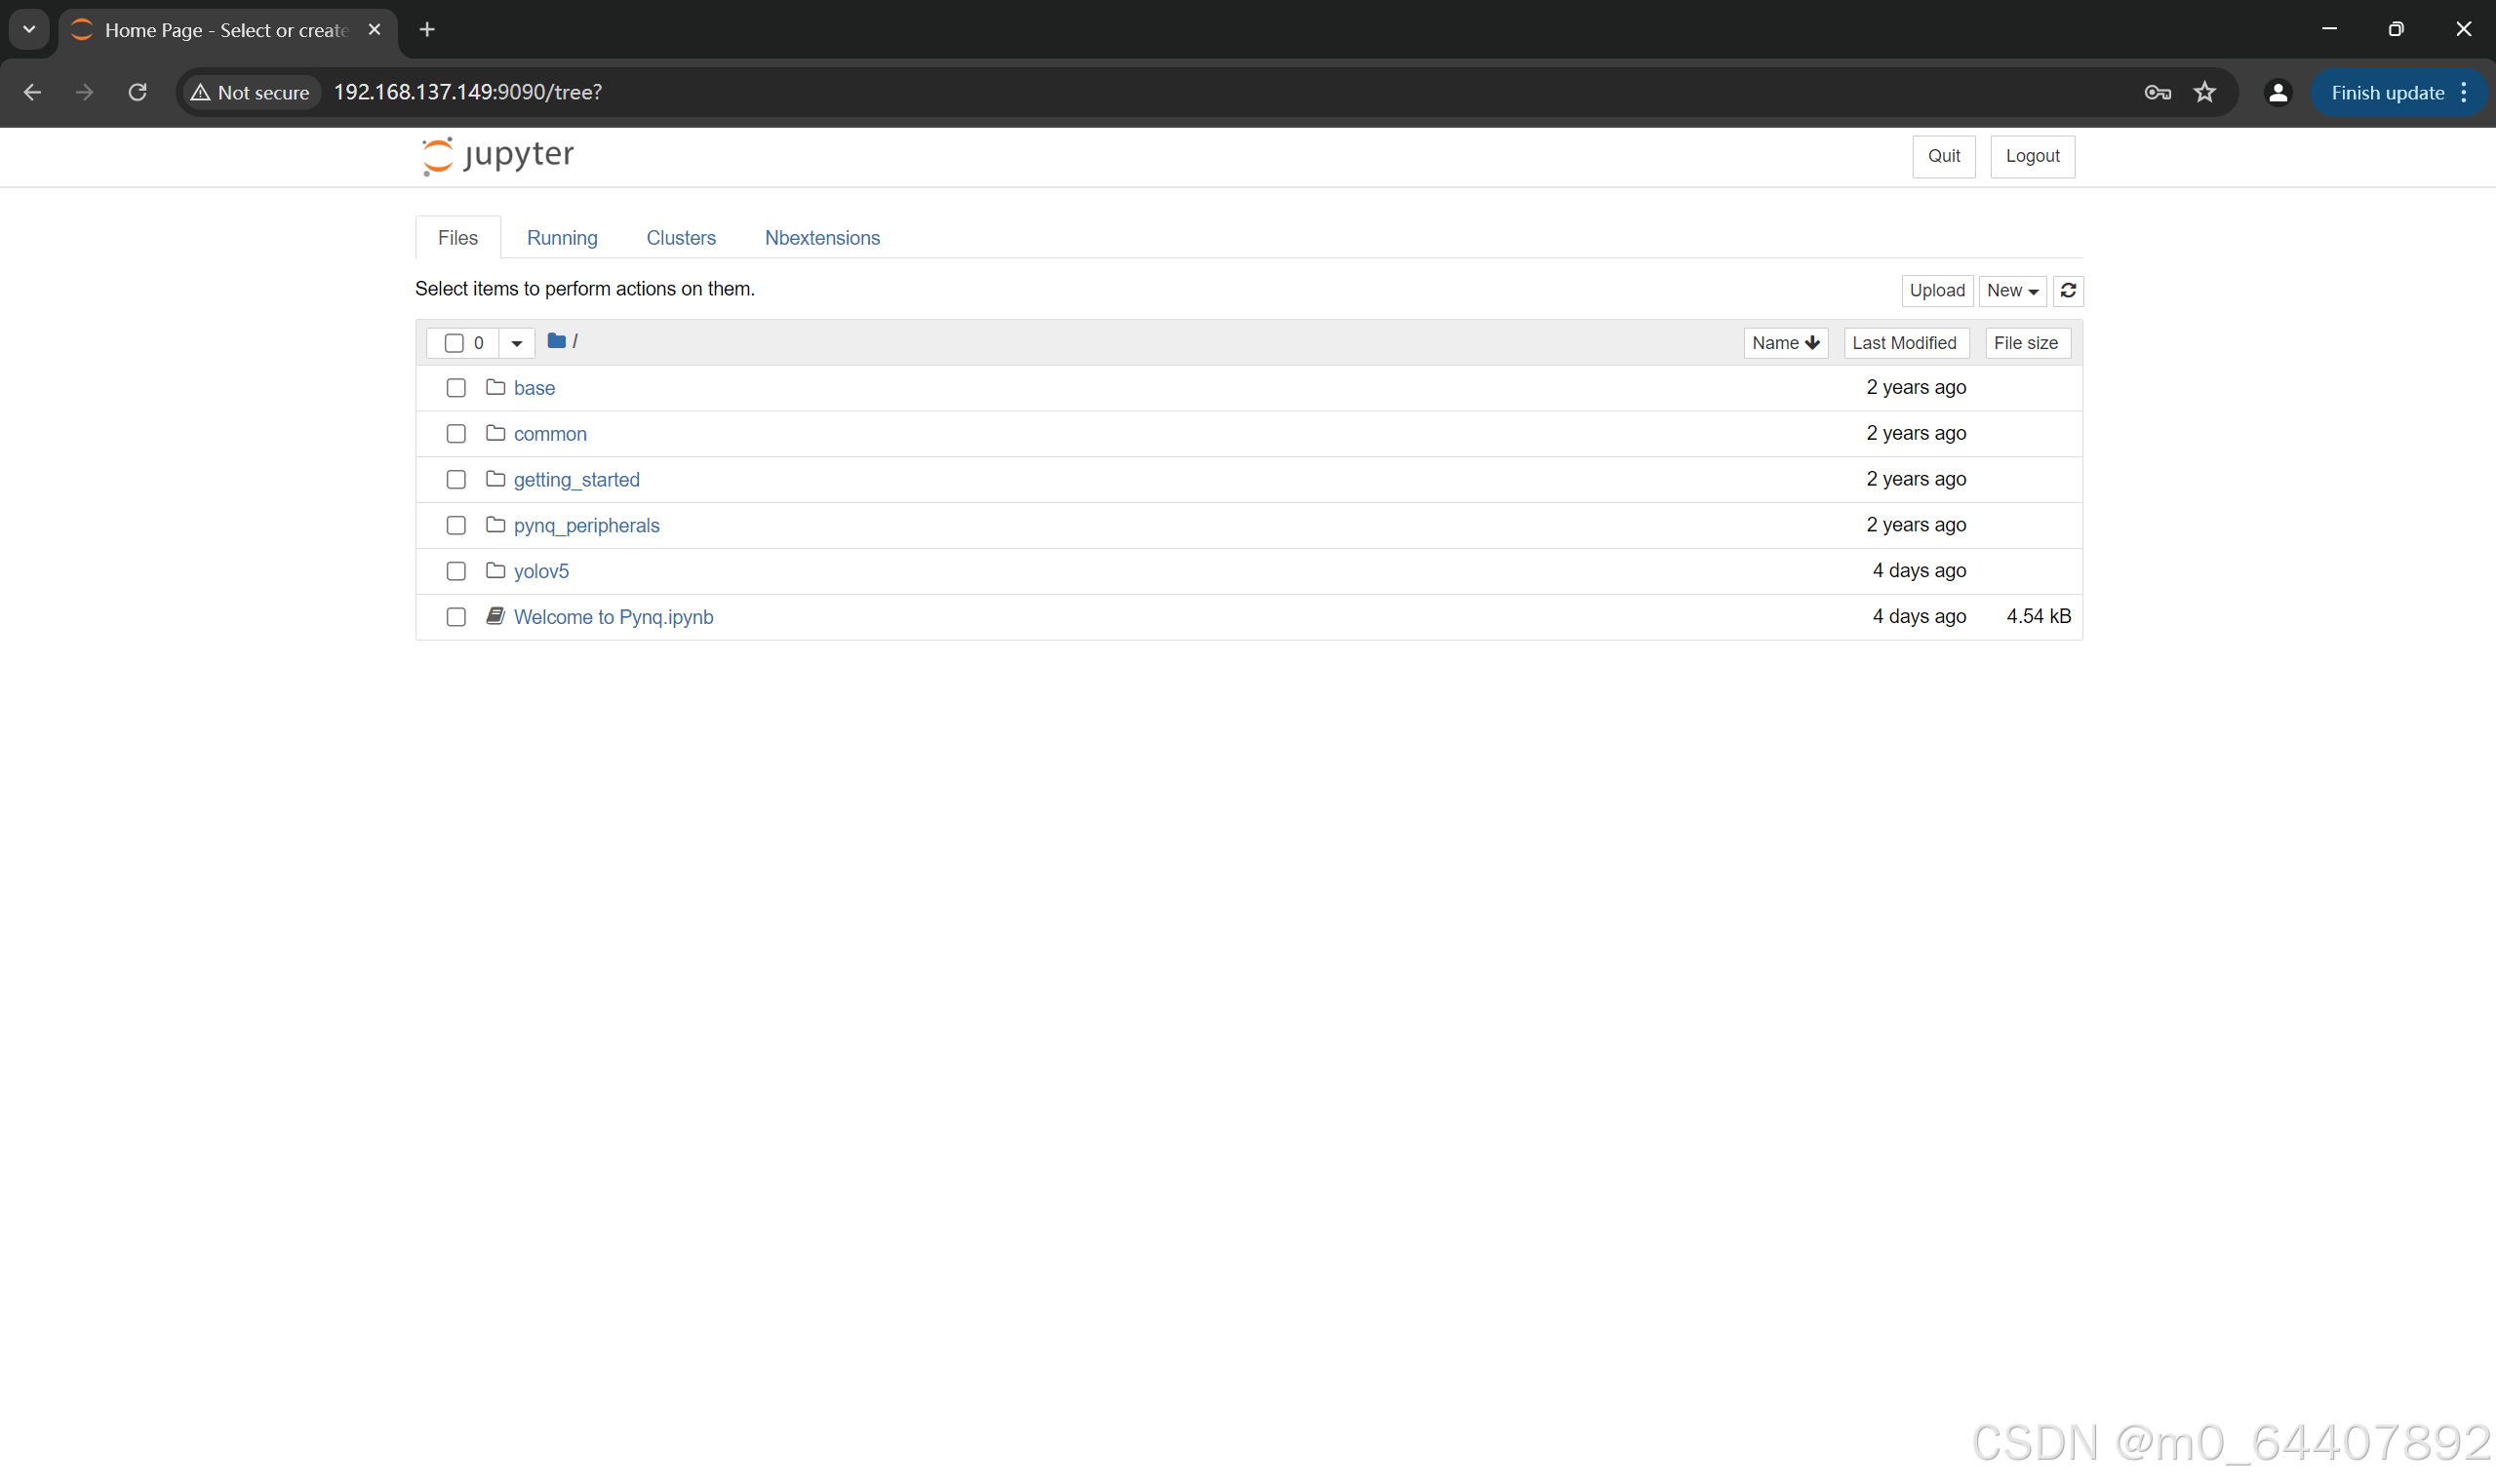Click the browser reload page icon
Viewport: 2496px width, 1484px height.
click(139, 92)
